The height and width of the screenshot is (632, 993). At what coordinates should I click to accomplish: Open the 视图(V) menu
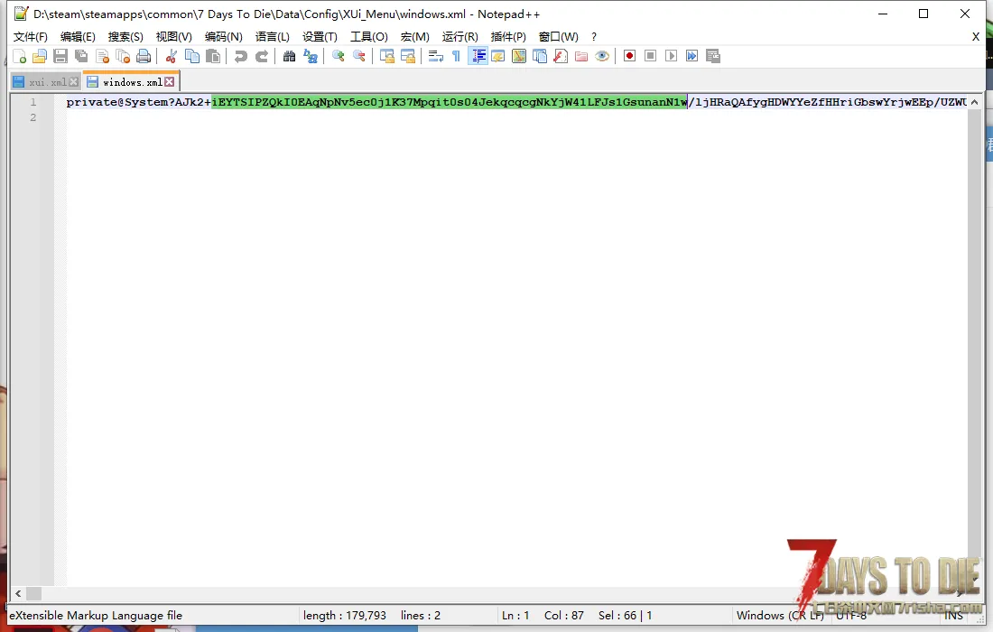click(x=173, y=37)
